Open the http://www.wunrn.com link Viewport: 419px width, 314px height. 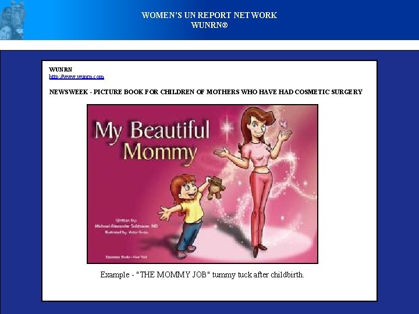(76, 77)
